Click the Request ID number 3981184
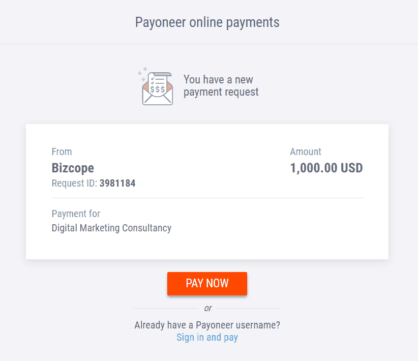418x361 pixels. [x=117, y=183]
